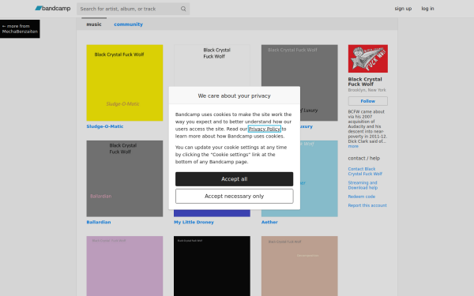Click the Black Crystal Fuck Wolf sidebar name
474x296 pixels.
point(365,81)
